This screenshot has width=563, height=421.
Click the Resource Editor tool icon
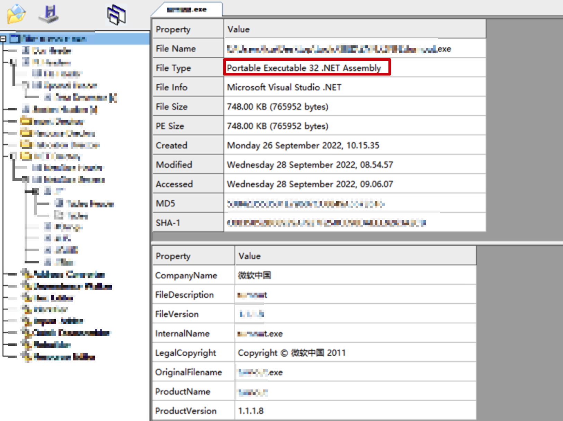[26, 357]
